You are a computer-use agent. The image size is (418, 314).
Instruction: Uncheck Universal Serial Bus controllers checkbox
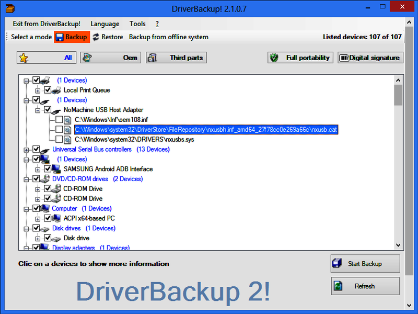[x=36, y=149]
